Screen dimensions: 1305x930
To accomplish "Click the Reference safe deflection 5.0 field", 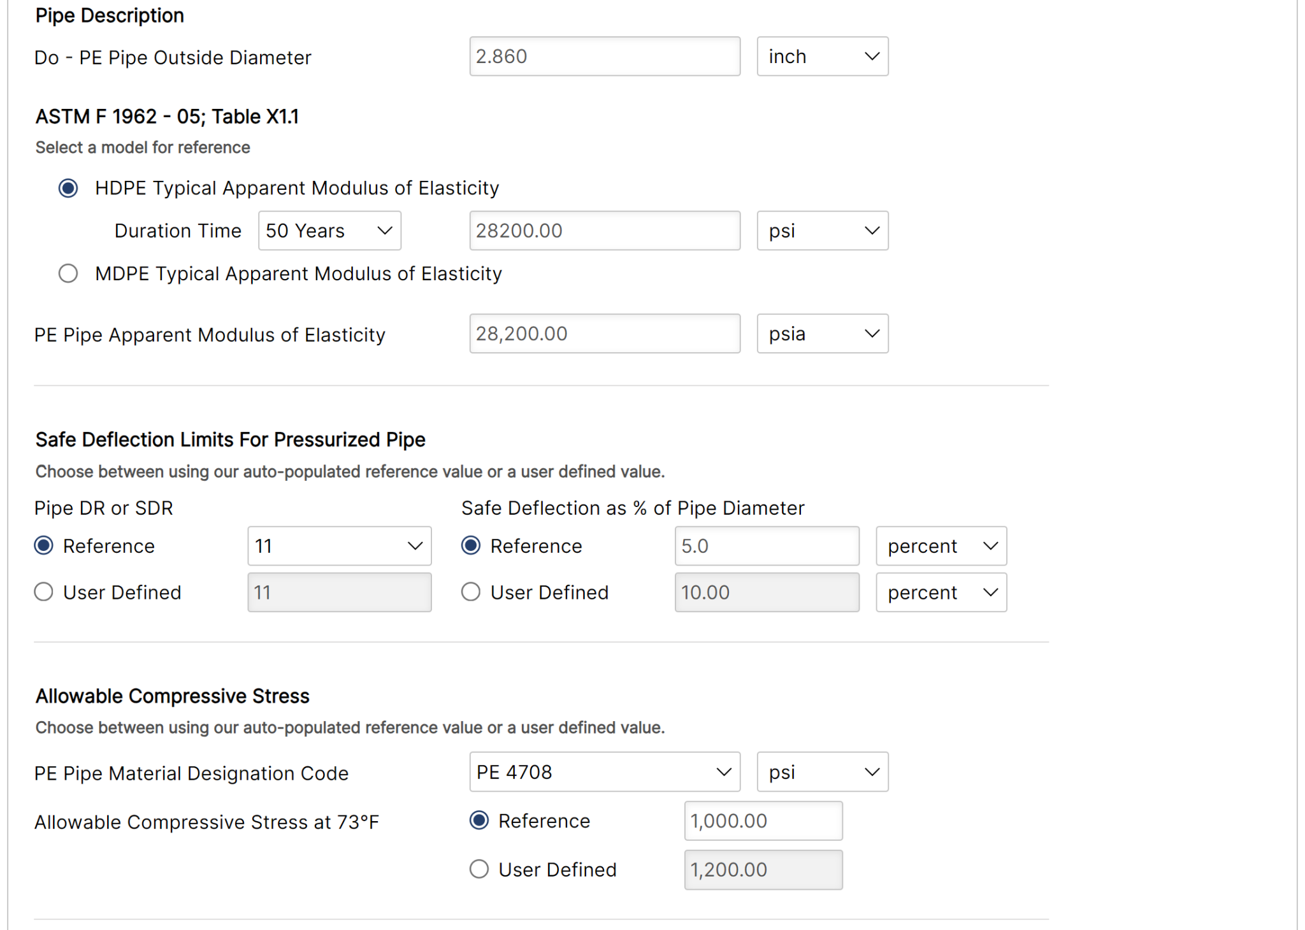I will [767, 546].
